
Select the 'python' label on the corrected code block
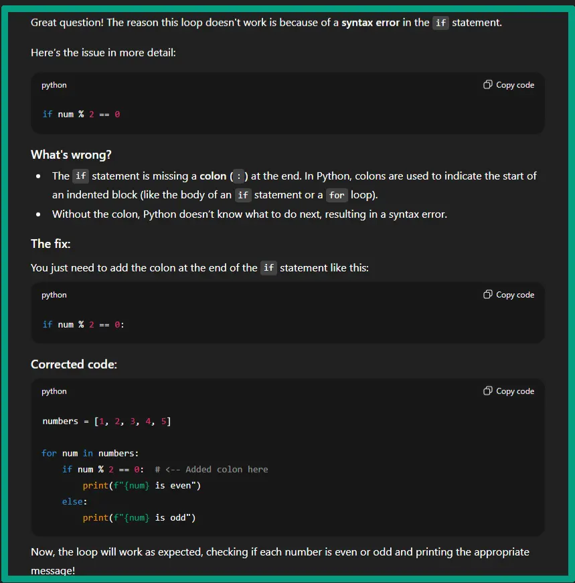pyautogui.click(x=54, y=391)
